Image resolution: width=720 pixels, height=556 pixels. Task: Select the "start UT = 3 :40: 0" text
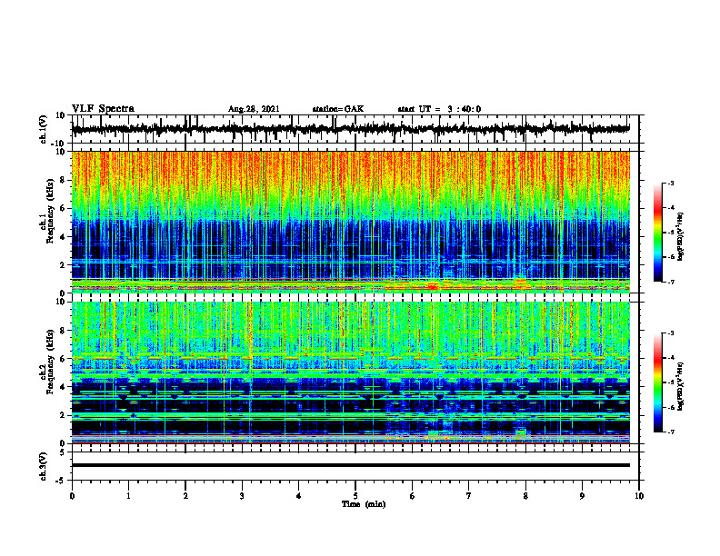(x=439, y=109)
